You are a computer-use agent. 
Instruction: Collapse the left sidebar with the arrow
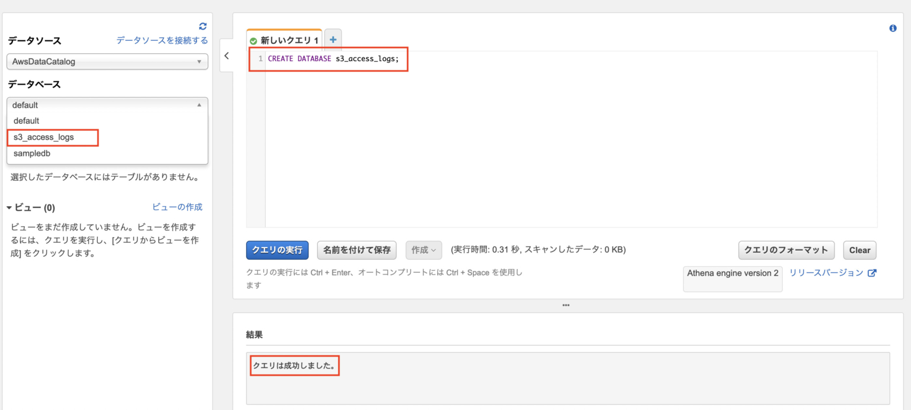pos(227,56)
